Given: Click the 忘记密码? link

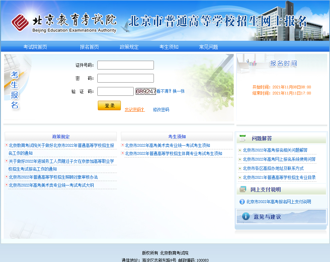Looking at the screenshot, I should tap(135, 110).
